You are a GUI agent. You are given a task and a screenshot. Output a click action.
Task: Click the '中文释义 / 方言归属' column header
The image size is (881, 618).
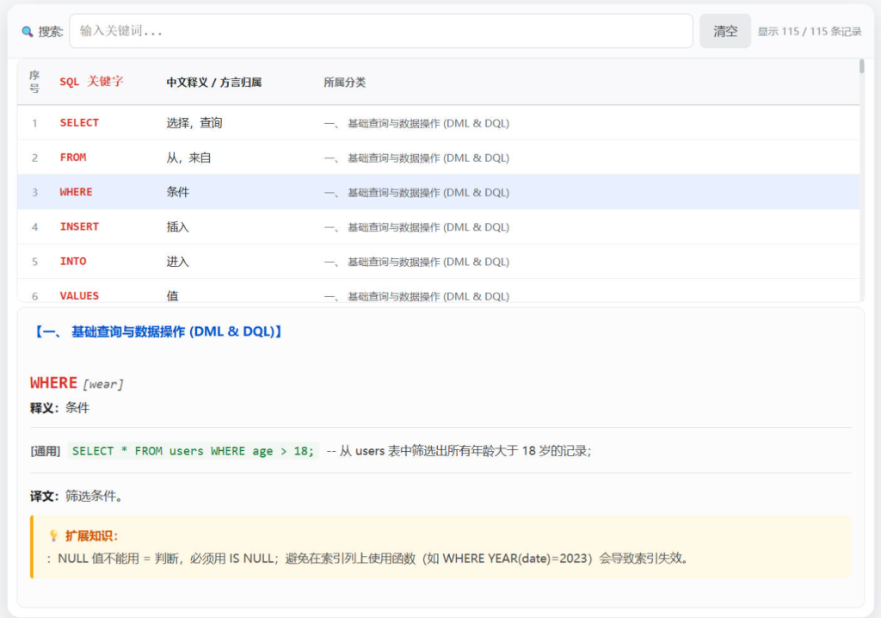click(x=214, y=83)
